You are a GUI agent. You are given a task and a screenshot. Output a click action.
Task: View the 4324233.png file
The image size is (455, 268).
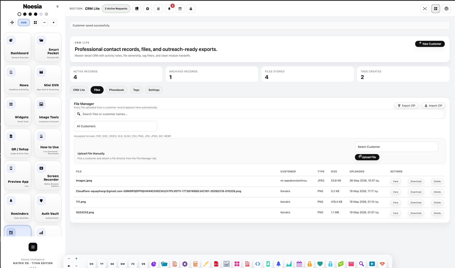click(396, 213)
